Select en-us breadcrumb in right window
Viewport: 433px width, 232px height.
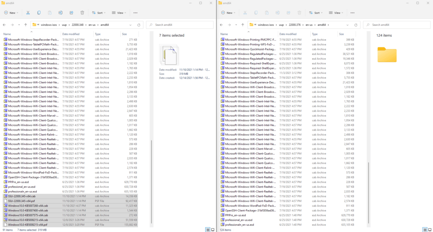pyautogui.click(x=309, y=25)
